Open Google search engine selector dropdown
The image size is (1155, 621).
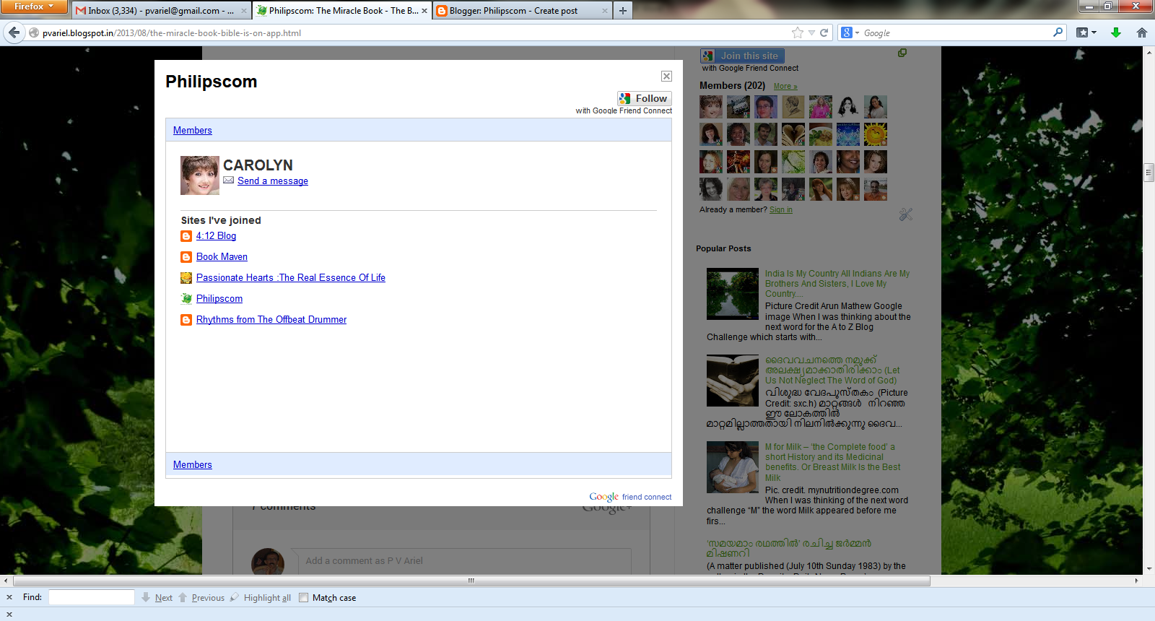pyautogui.click(x=850, y=32)
